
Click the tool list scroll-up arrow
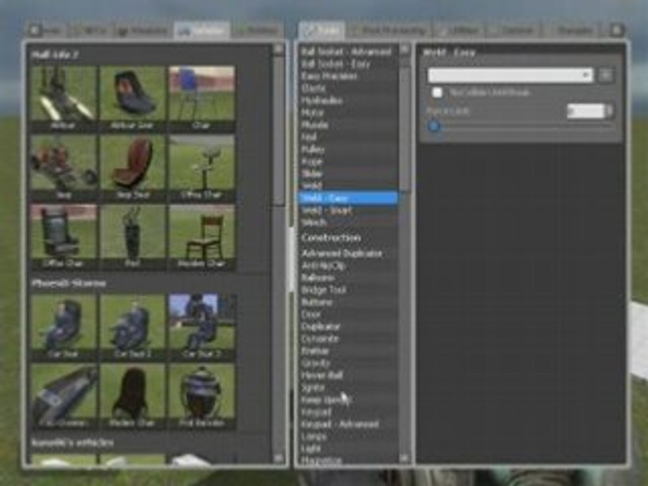tap(405, 50)
